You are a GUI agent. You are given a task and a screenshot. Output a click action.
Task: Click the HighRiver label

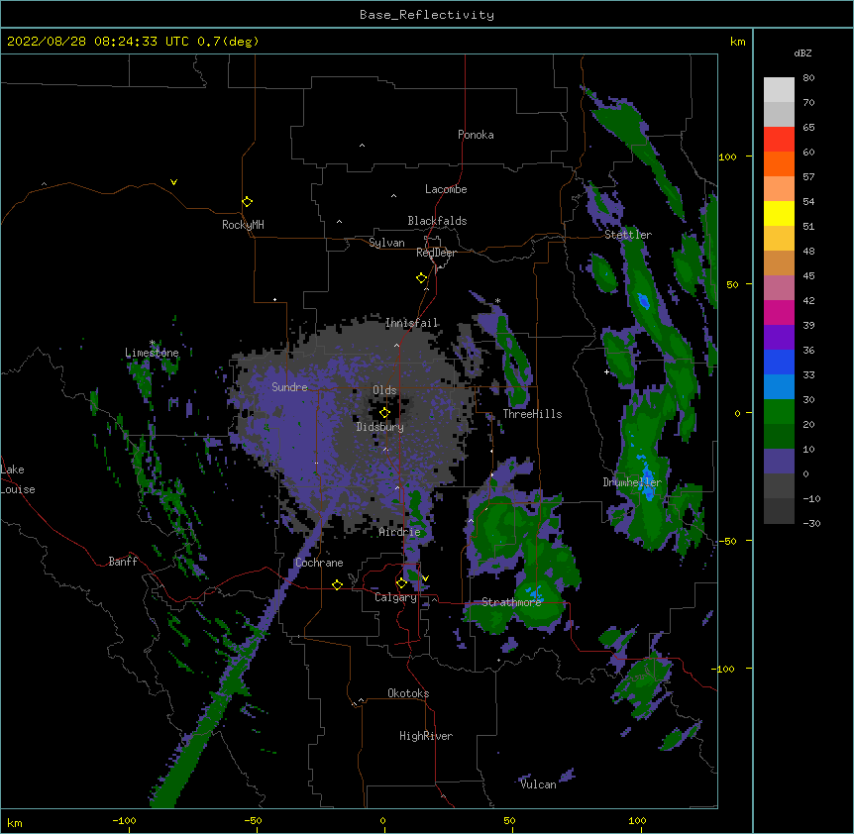coord(426,736)
